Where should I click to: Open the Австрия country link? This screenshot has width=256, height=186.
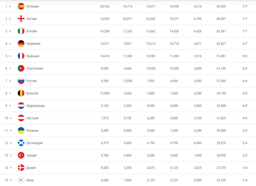click(x=32, y=118)
